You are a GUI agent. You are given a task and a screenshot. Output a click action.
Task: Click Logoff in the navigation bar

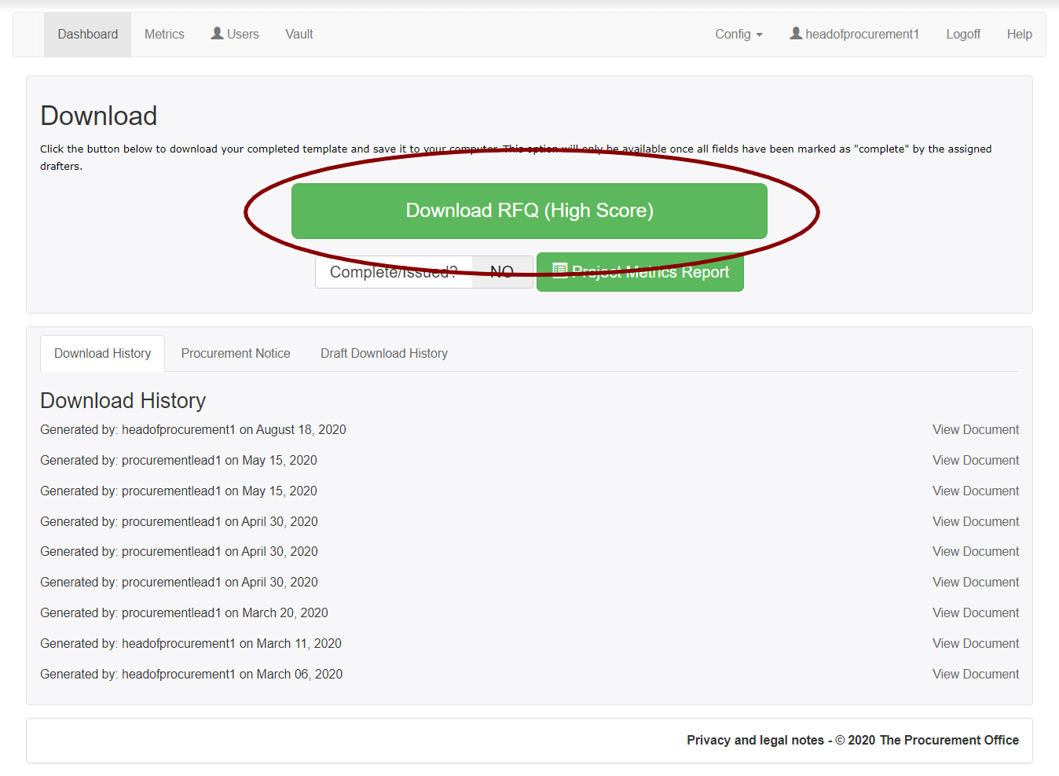point(962,34)
